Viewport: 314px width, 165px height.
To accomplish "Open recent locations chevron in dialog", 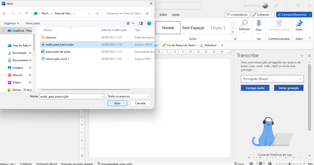I will tap(20, 13).
